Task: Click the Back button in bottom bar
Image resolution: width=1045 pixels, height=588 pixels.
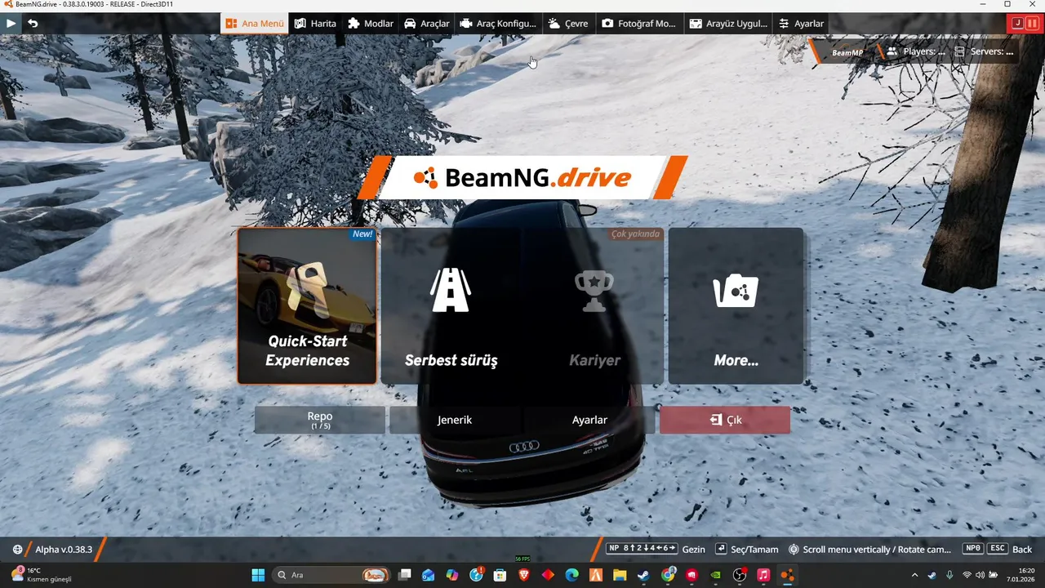Action: click(x=1022, y=550)
